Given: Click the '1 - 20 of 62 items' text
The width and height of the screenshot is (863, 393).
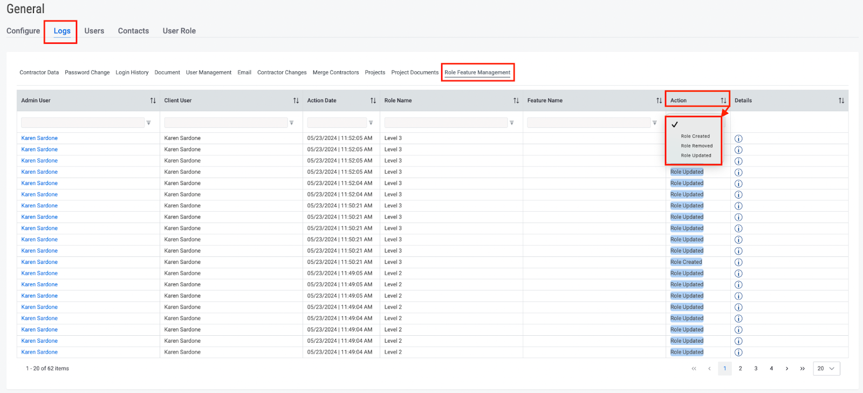Looking at the screenshot, I should click(47, 369).
